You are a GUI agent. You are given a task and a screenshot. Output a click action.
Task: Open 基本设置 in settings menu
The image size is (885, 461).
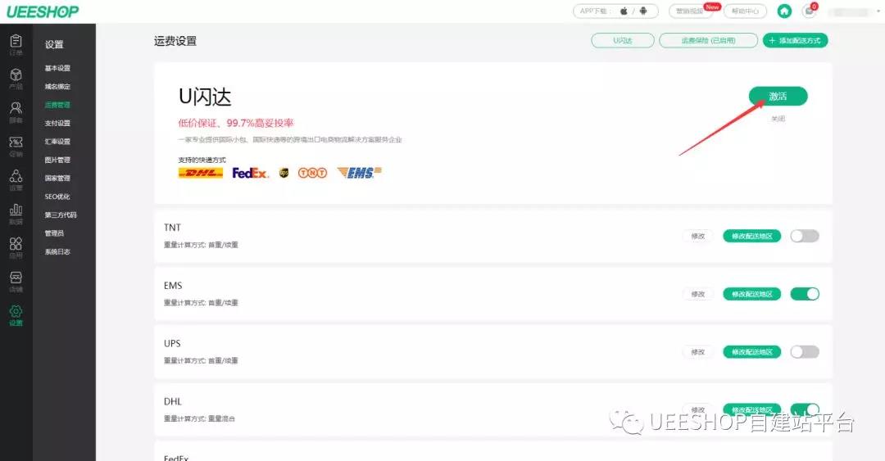[57, 68]
